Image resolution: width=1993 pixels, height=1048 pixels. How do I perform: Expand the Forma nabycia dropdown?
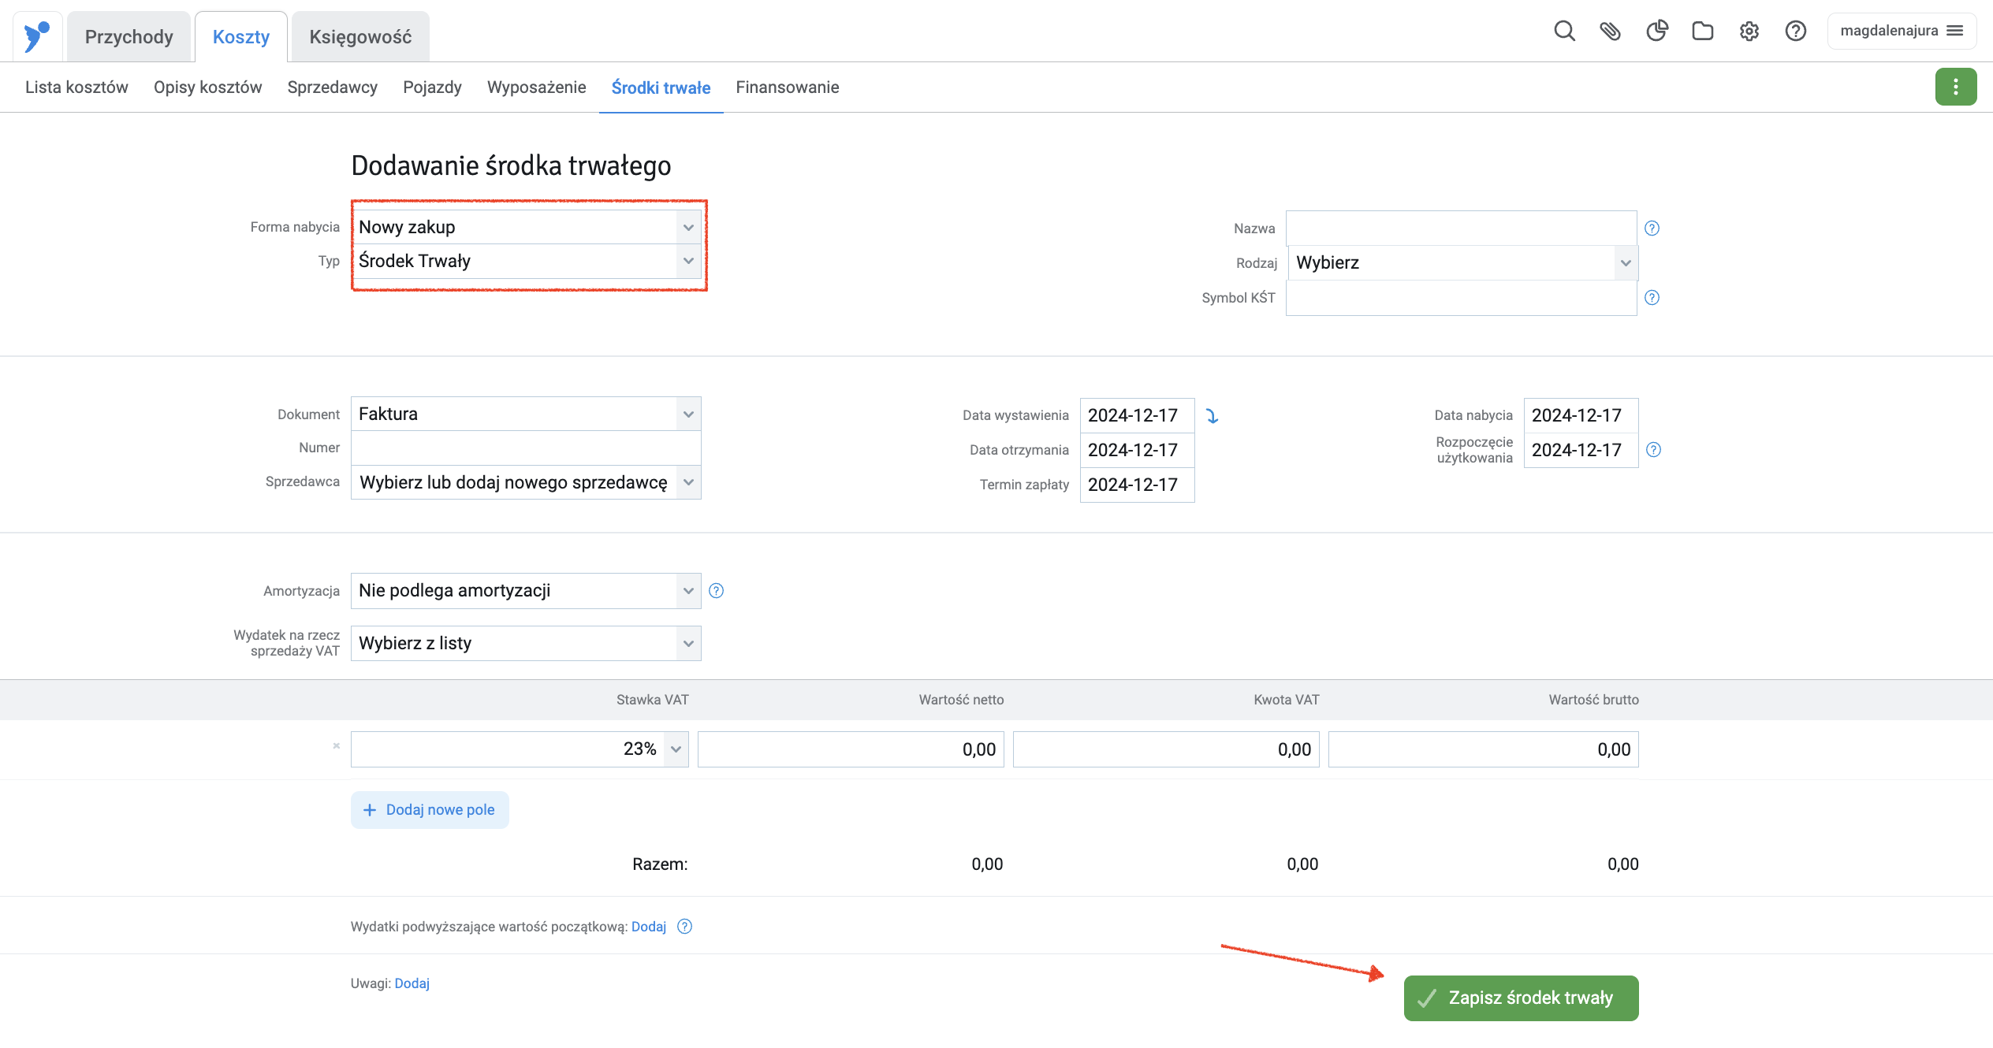click(526, 227)
